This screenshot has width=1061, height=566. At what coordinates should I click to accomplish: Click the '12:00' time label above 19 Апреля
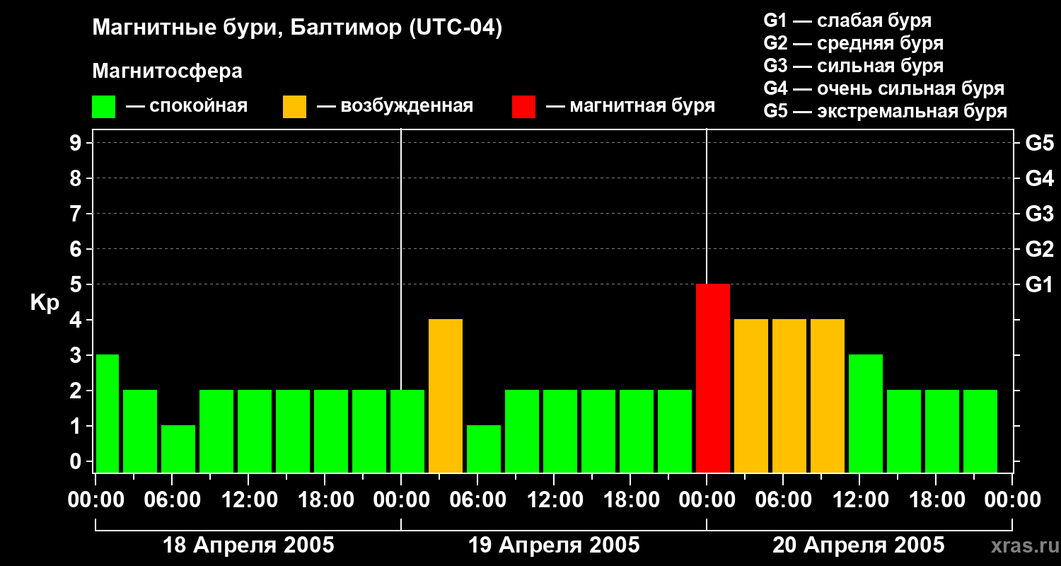point(555,500)
